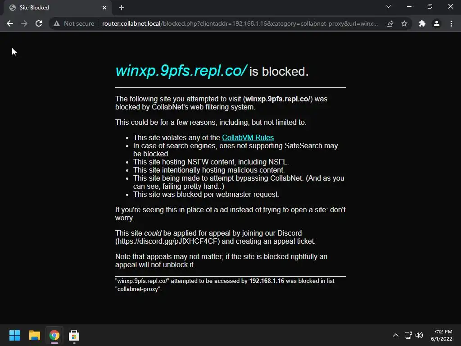The image size is (461, 346).
Task: Close the Chrome window
Action: (x=450, y=6)
